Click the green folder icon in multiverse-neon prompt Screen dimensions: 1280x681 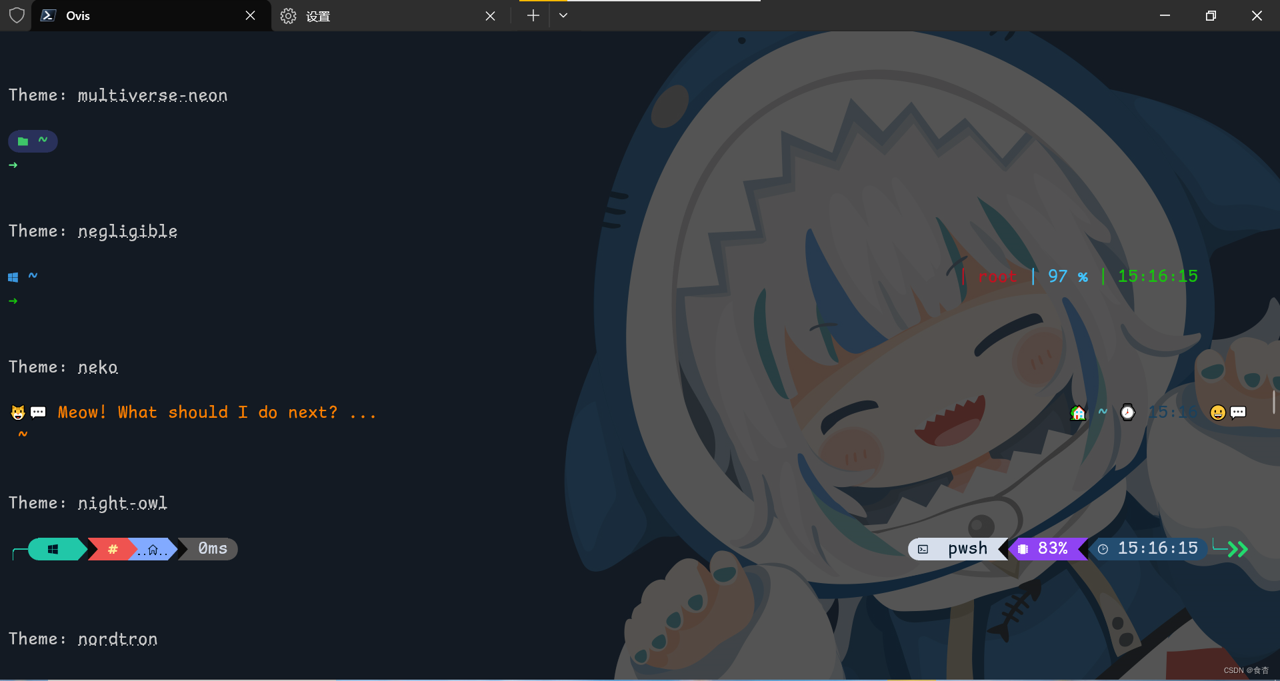tap(23, 141)
